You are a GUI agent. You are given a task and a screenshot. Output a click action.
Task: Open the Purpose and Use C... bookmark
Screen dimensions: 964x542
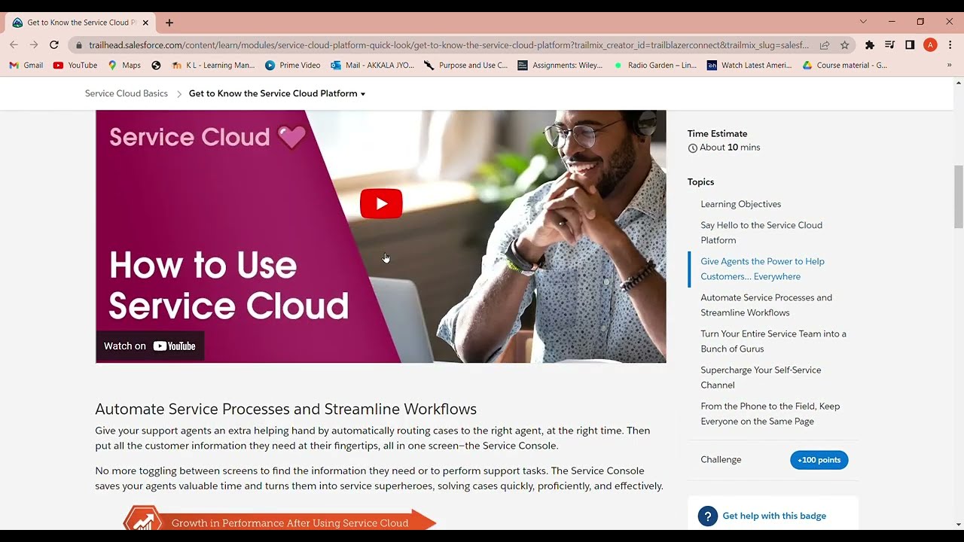(x=466, y=65)
